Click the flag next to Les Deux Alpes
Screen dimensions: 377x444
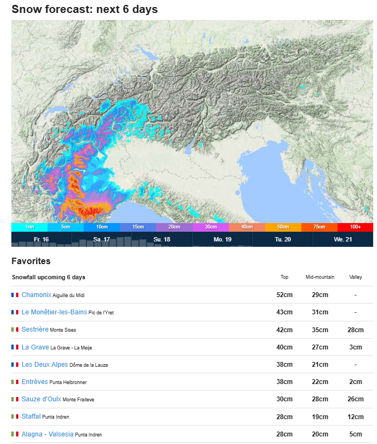click(15, 365)
